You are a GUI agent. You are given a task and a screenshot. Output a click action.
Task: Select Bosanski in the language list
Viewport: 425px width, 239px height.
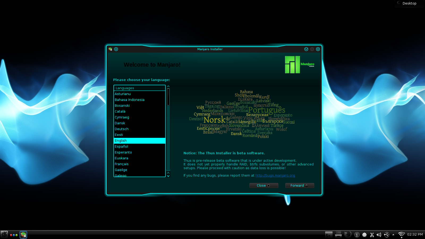pos(139,106)
